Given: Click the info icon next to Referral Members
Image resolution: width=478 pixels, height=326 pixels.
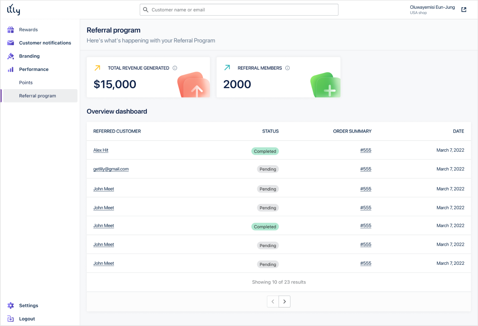Looking at the screenshot, I should pos(287,68).
